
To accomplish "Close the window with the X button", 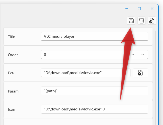I will (x=152, y=9).
